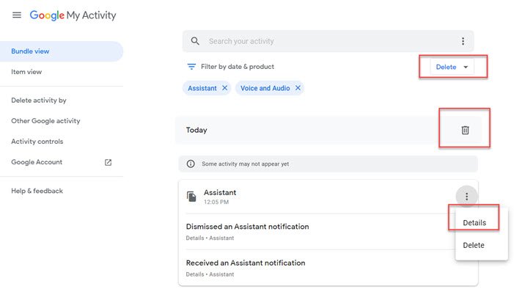The width and height of the screenshot is (514, 289).
Task: Choose Delete from the popup menu
Action: tap(474, 245)
